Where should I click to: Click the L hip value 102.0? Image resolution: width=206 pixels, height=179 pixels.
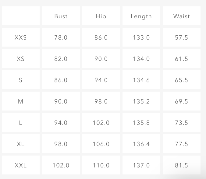pyautogui.click(x=101, y=123)
